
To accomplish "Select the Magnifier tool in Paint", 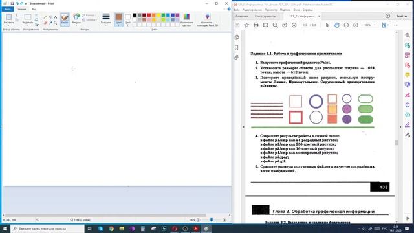I will (56, 23).
